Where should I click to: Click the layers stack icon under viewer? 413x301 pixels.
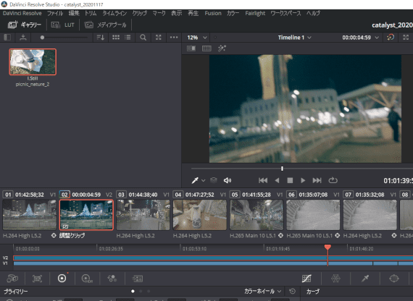(x=214, y=180)
